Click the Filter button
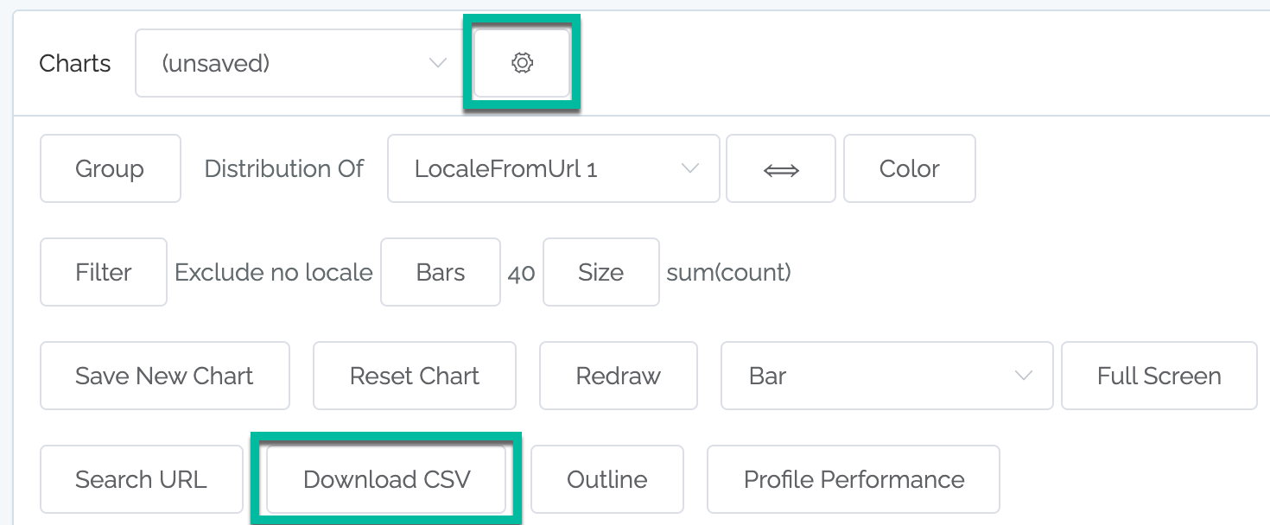Viewport: 1270px width, 525px height. click(104, 272)
